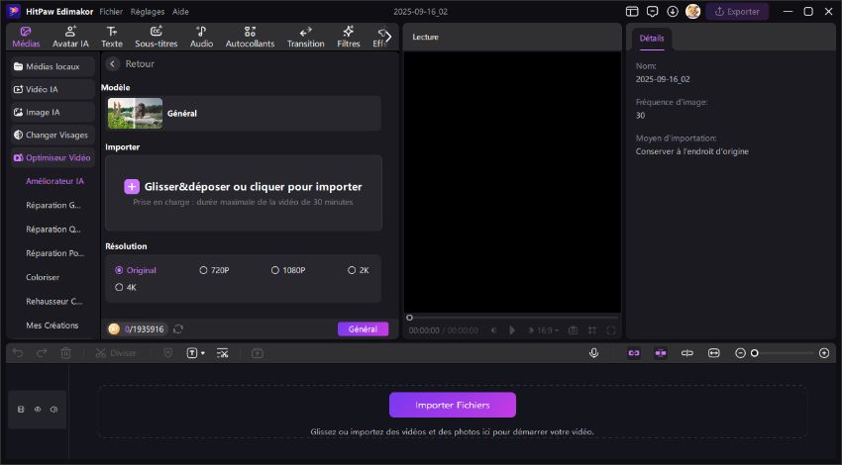Click the microphone voice-over icon
This screenshot has height=465, width=842.
tap(594, 352)
